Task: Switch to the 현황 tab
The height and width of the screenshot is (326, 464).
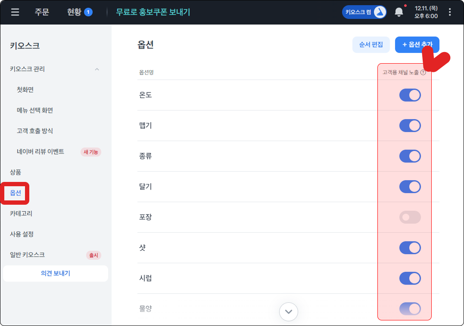Action: coord(74,12)
